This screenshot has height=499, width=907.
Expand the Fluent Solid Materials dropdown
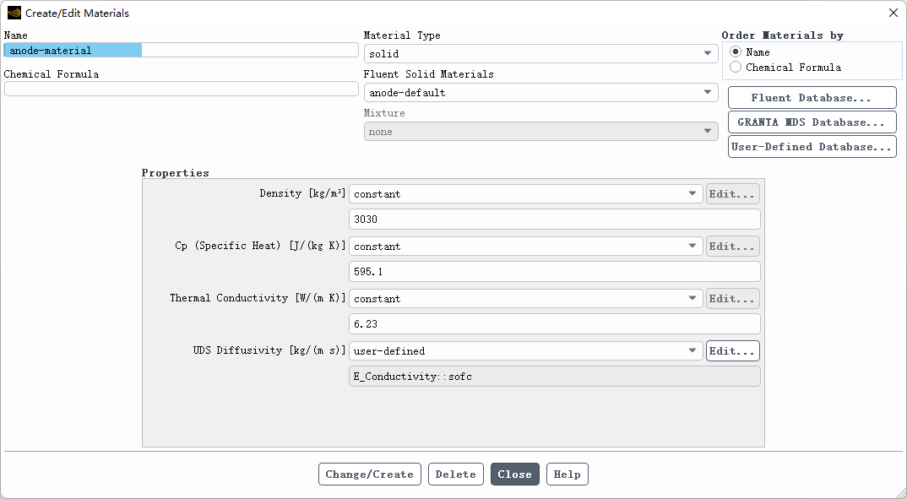pyautogui.click(x=540, y=93)
